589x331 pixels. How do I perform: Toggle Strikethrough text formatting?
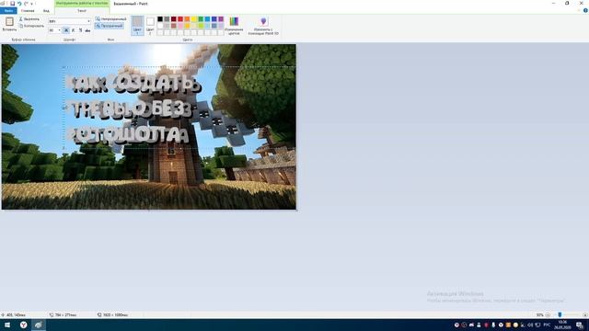pos(87,30)
